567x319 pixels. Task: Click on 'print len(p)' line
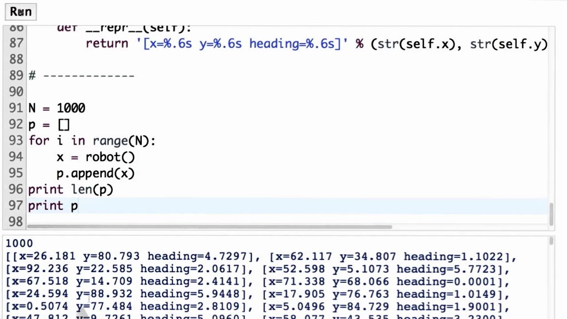(x=71, y=190)
